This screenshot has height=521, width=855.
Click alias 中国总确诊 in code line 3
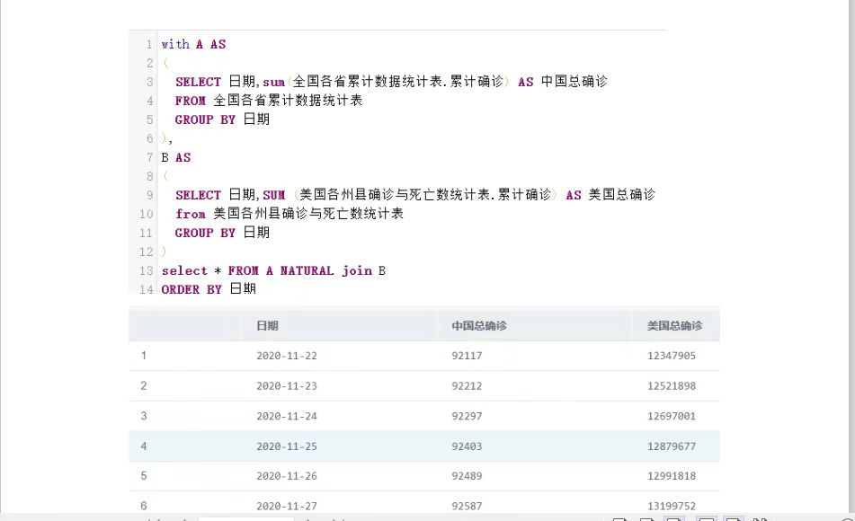574,82
